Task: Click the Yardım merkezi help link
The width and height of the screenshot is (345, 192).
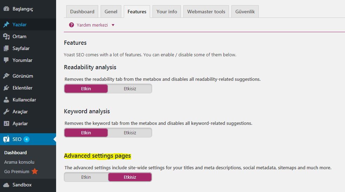Action: pyautogui.click(x=92, y=25)
